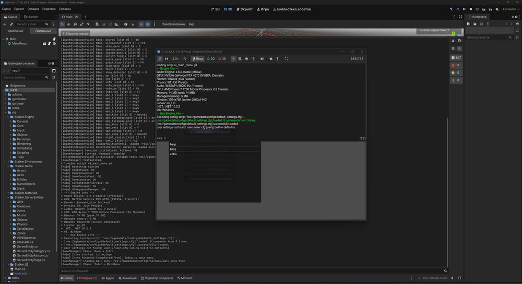Collapse the Main node in scene tree
This screenshot has height=284, width=522.
point(3,39)
